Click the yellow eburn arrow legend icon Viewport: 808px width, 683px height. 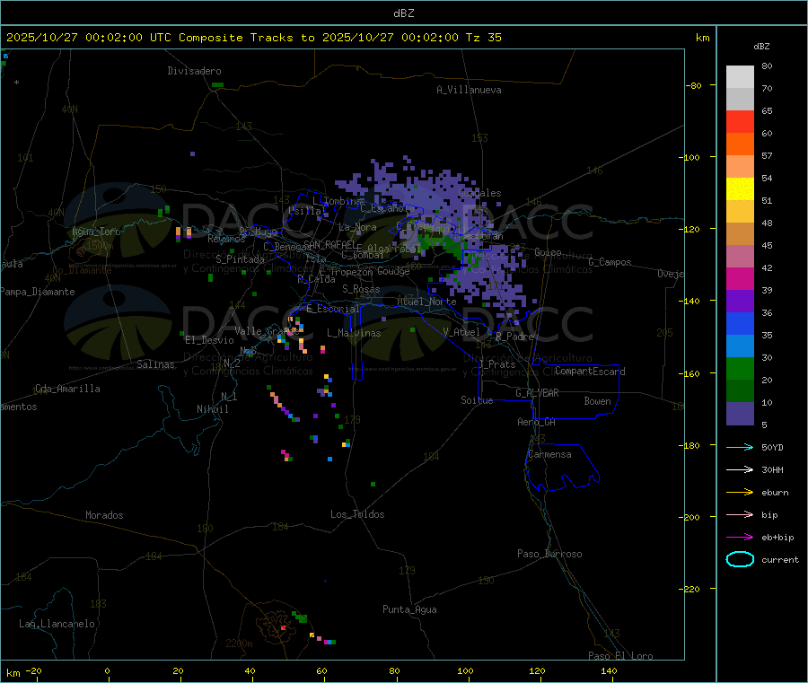coord(740,493)
